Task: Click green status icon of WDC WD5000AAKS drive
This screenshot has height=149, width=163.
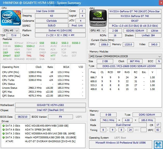Action: pyautogui.click(x=3, y=134)
